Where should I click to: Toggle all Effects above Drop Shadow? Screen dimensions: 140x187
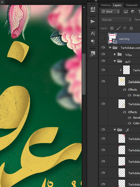click(125, 90)
